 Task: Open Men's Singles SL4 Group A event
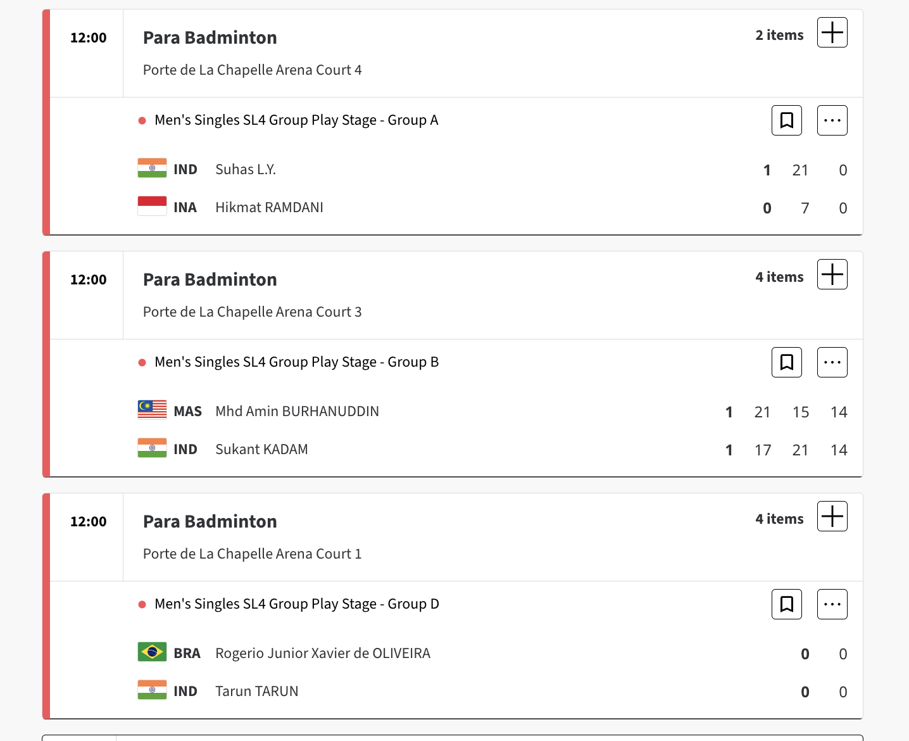point(296,120)
